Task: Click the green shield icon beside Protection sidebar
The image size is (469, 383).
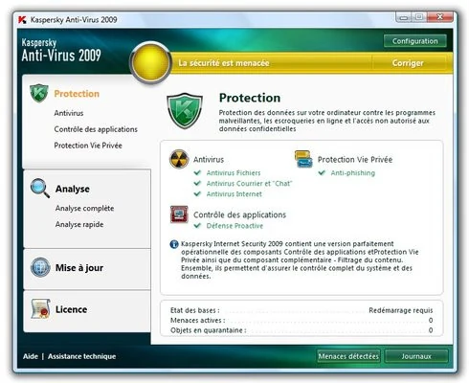Action: coord(38,93)
